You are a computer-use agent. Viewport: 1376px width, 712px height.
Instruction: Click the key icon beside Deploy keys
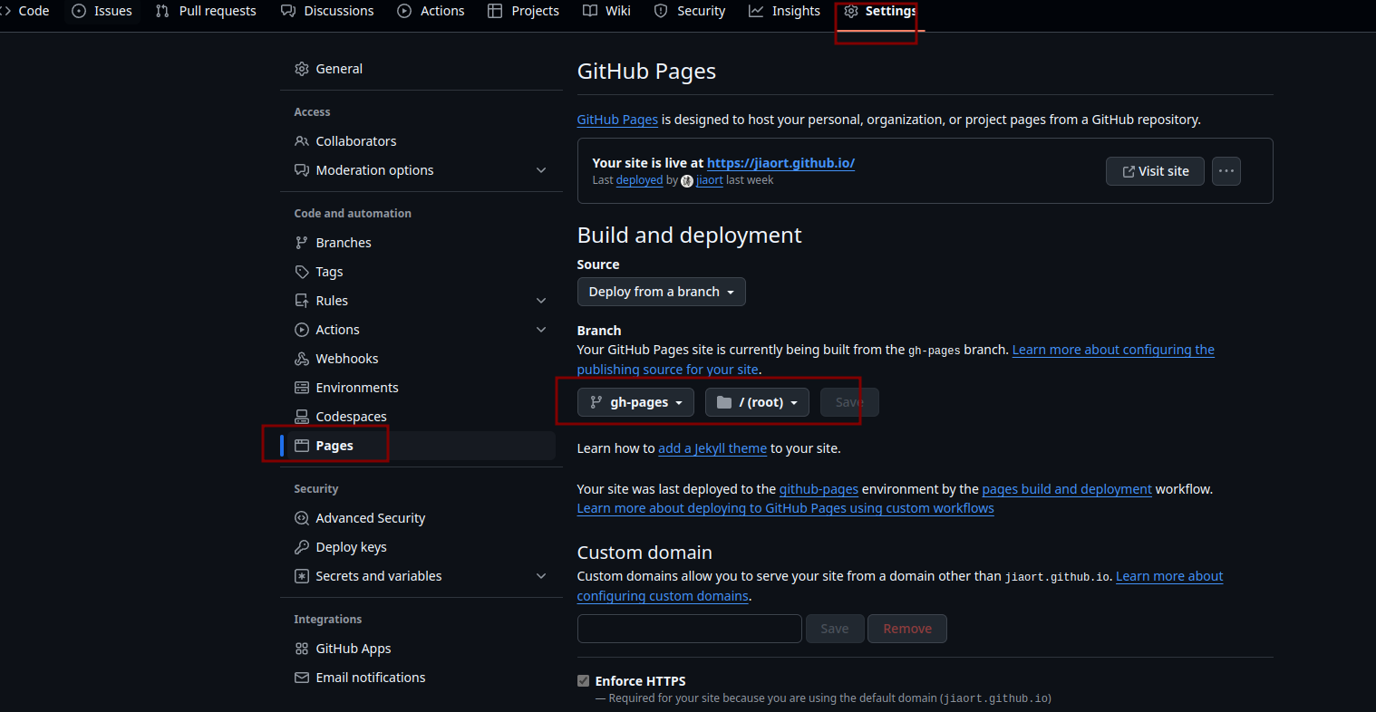pyautogui.click(x=302, y=547)
